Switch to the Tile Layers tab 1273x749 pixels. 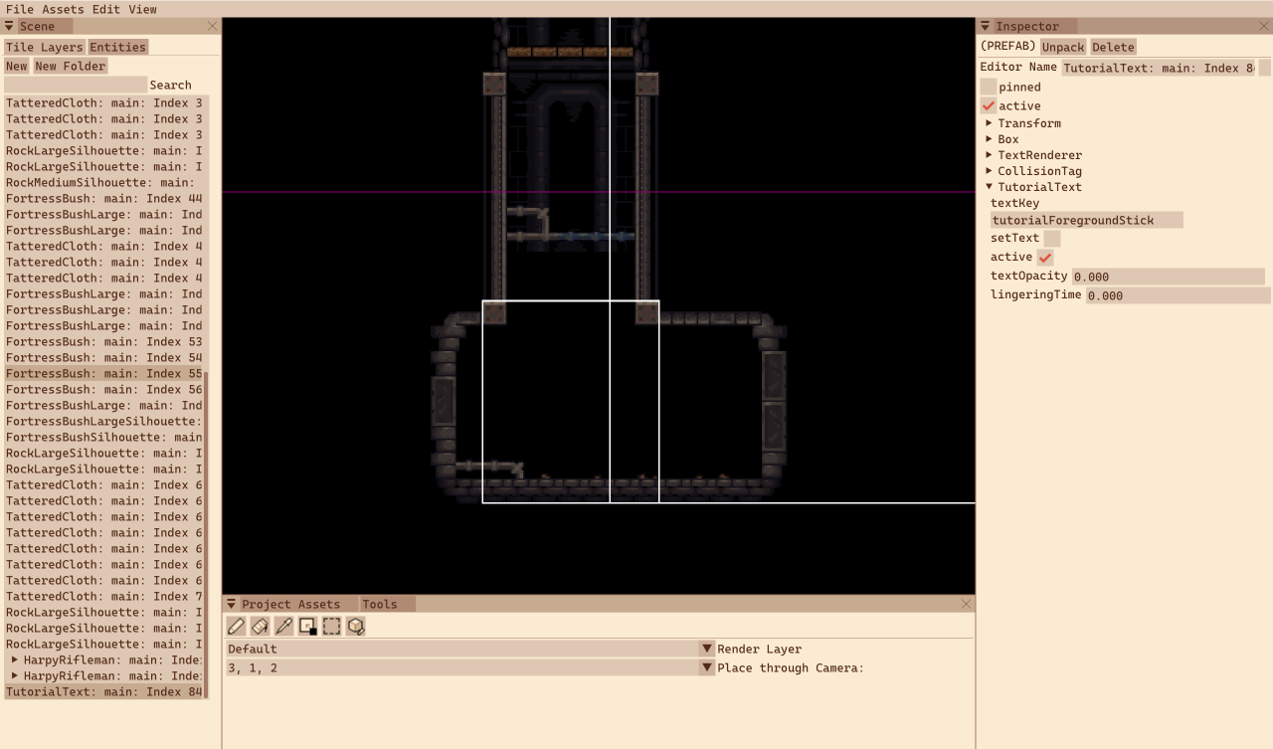point(45,47)
